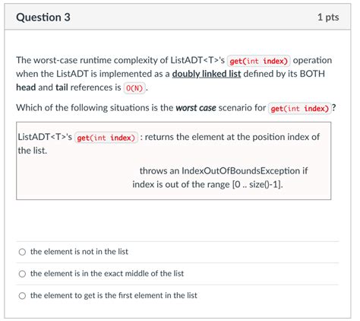Click answer text 'the element is not in the list'
Screen dimensions: 360x321
click(79, 252)
